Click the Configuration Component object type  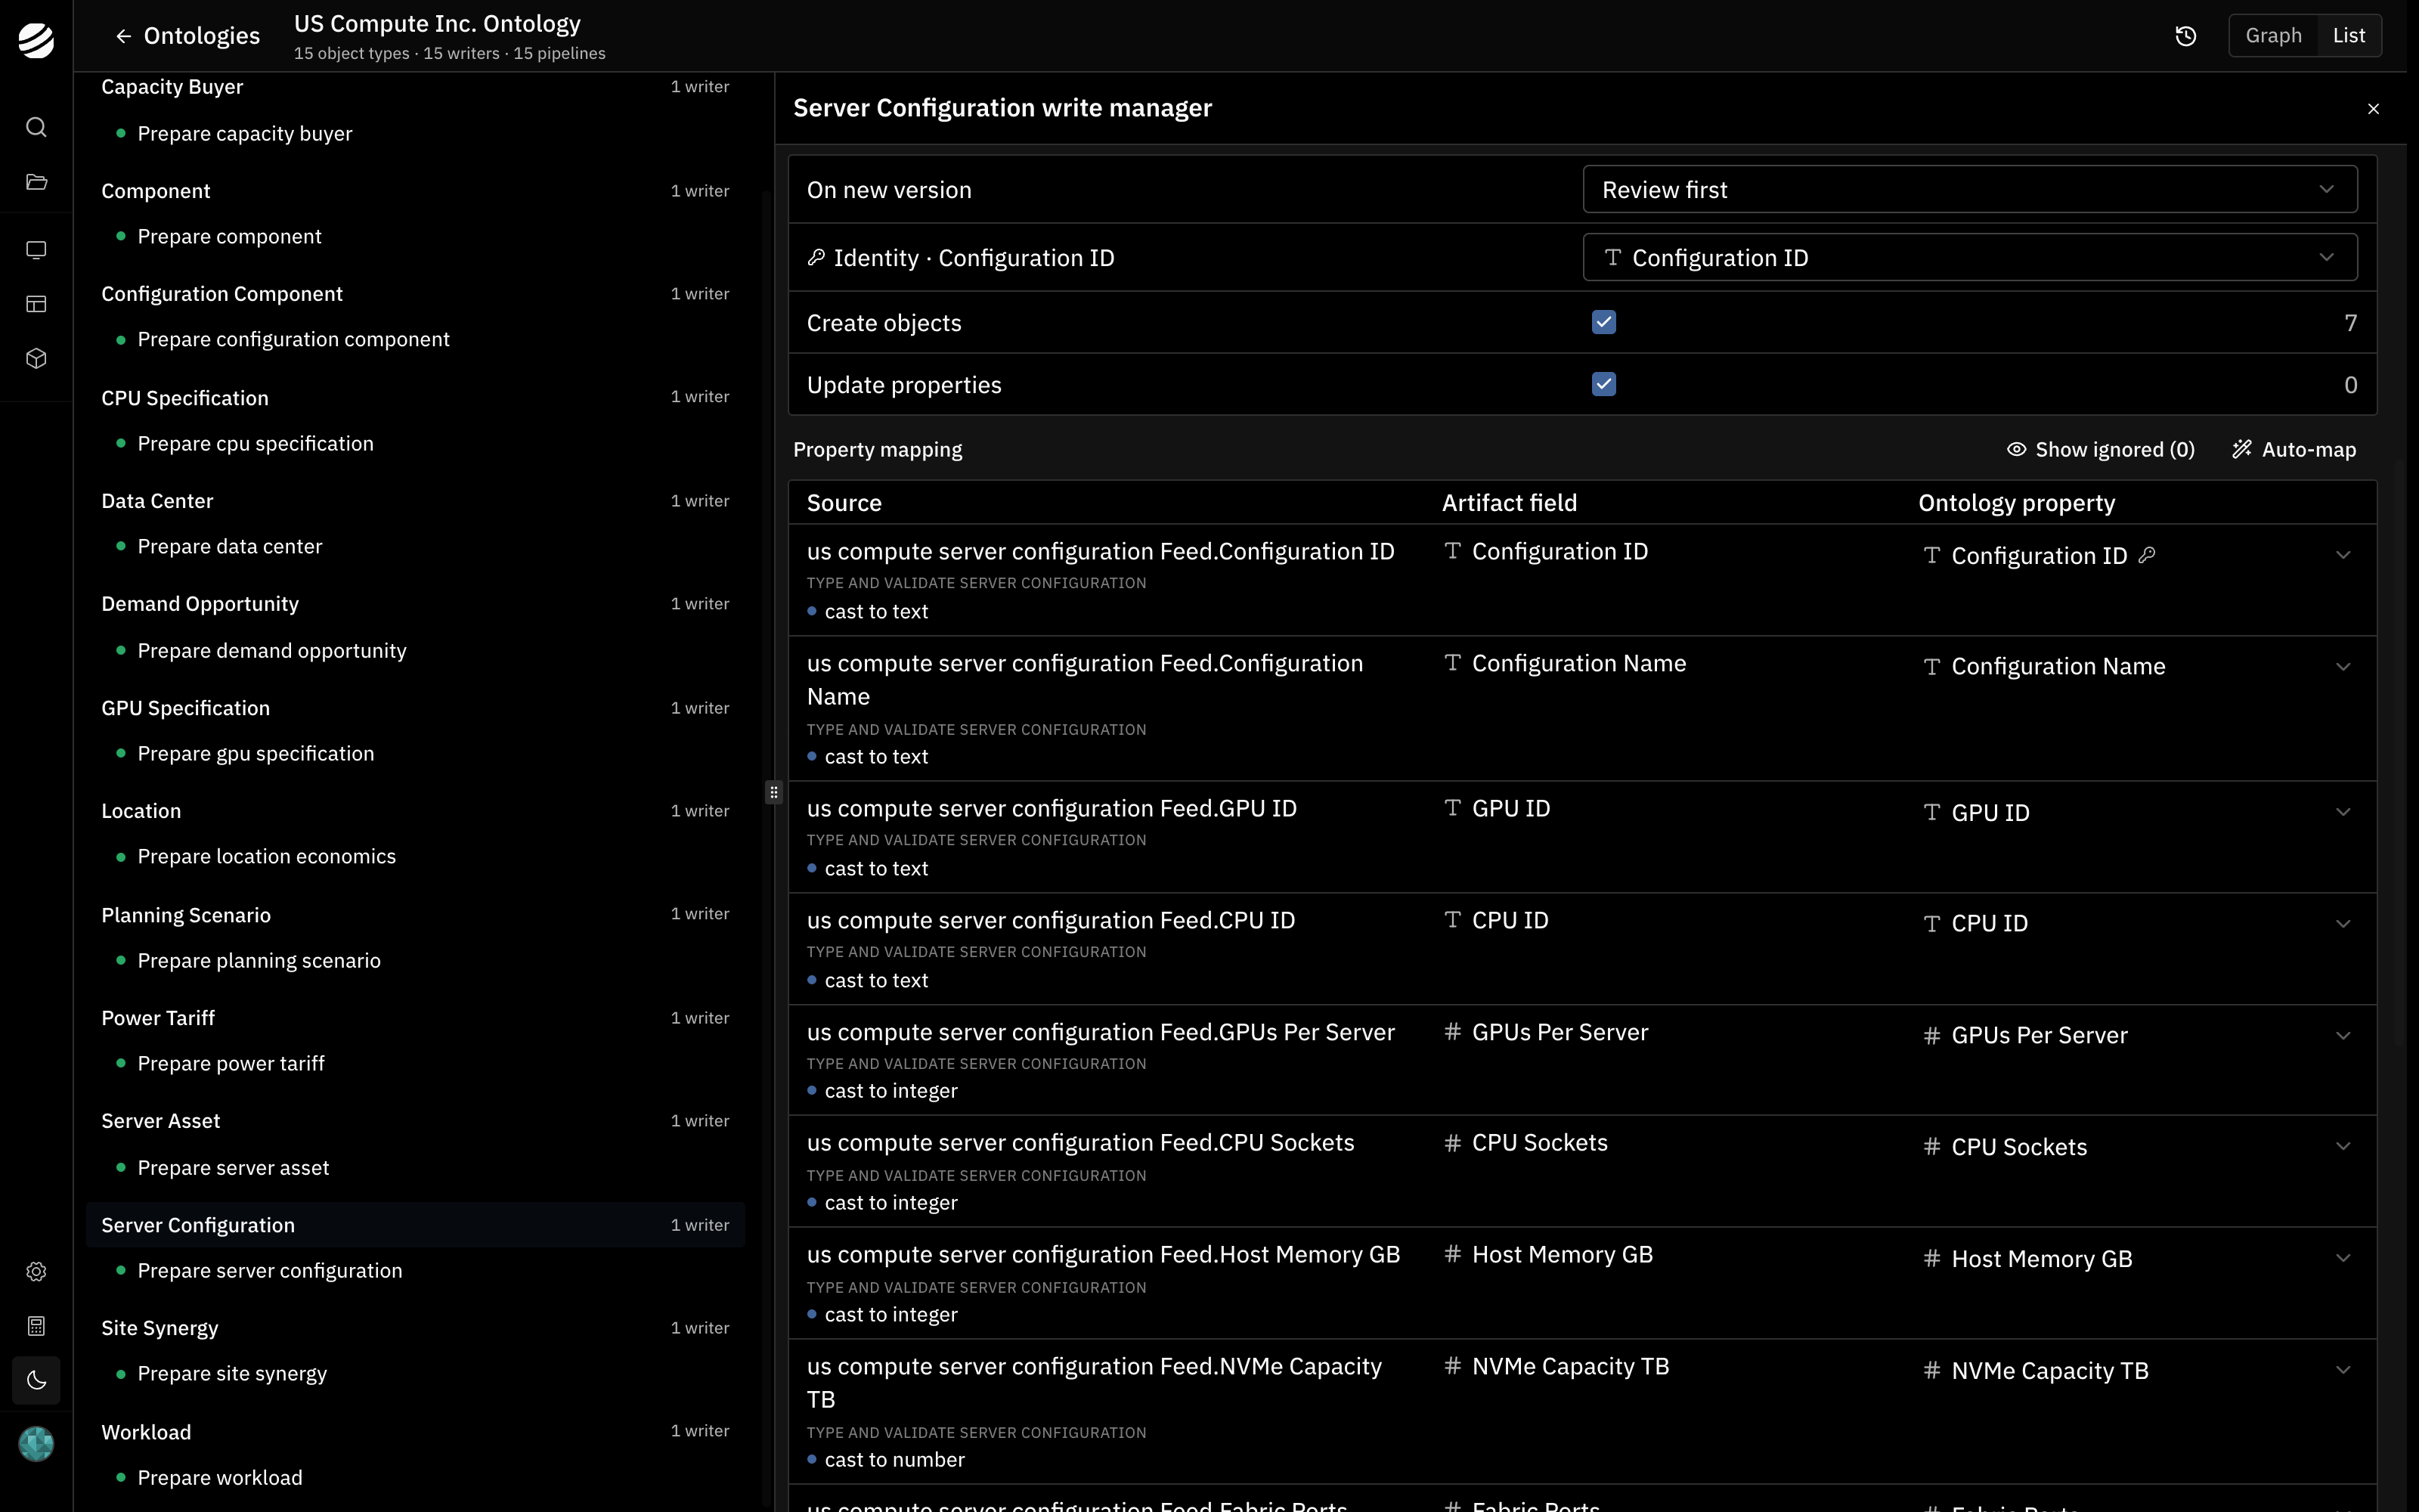click(x=415, y=294)
